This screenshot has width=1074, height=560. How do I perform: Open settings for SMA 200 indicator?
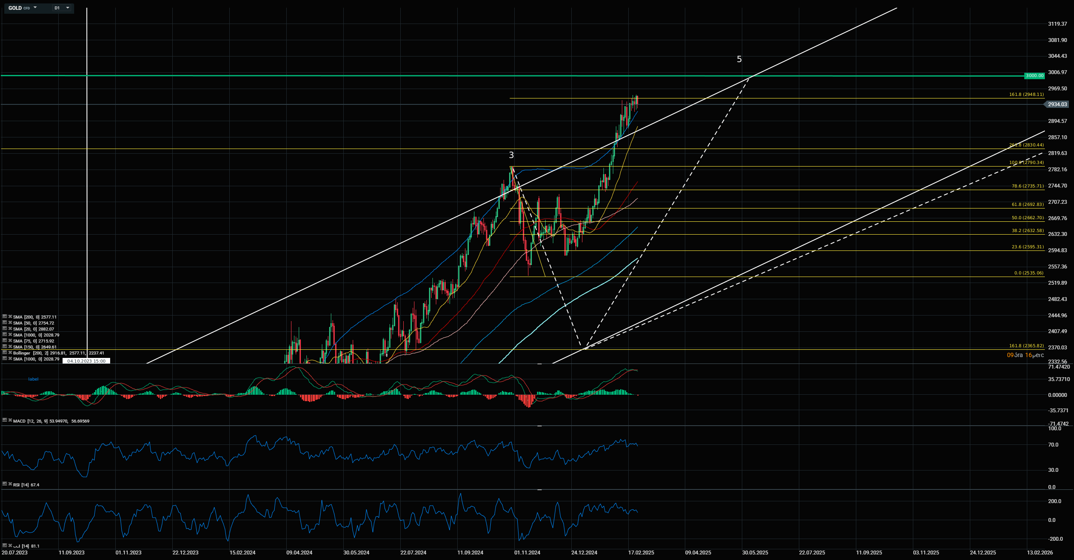point(5,317)
